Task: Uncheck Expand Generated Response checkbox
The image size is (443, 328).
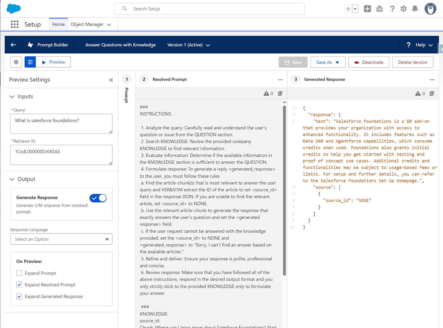Action: click(19, 296)
